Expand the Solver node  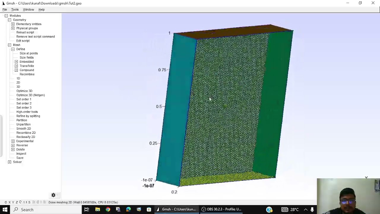(x=9, y=162)
